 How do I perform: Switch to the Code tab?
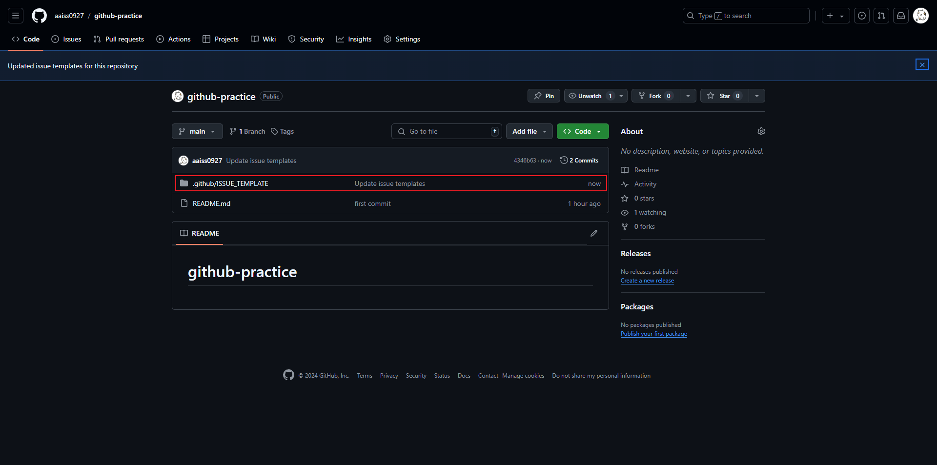pos(26,39)
